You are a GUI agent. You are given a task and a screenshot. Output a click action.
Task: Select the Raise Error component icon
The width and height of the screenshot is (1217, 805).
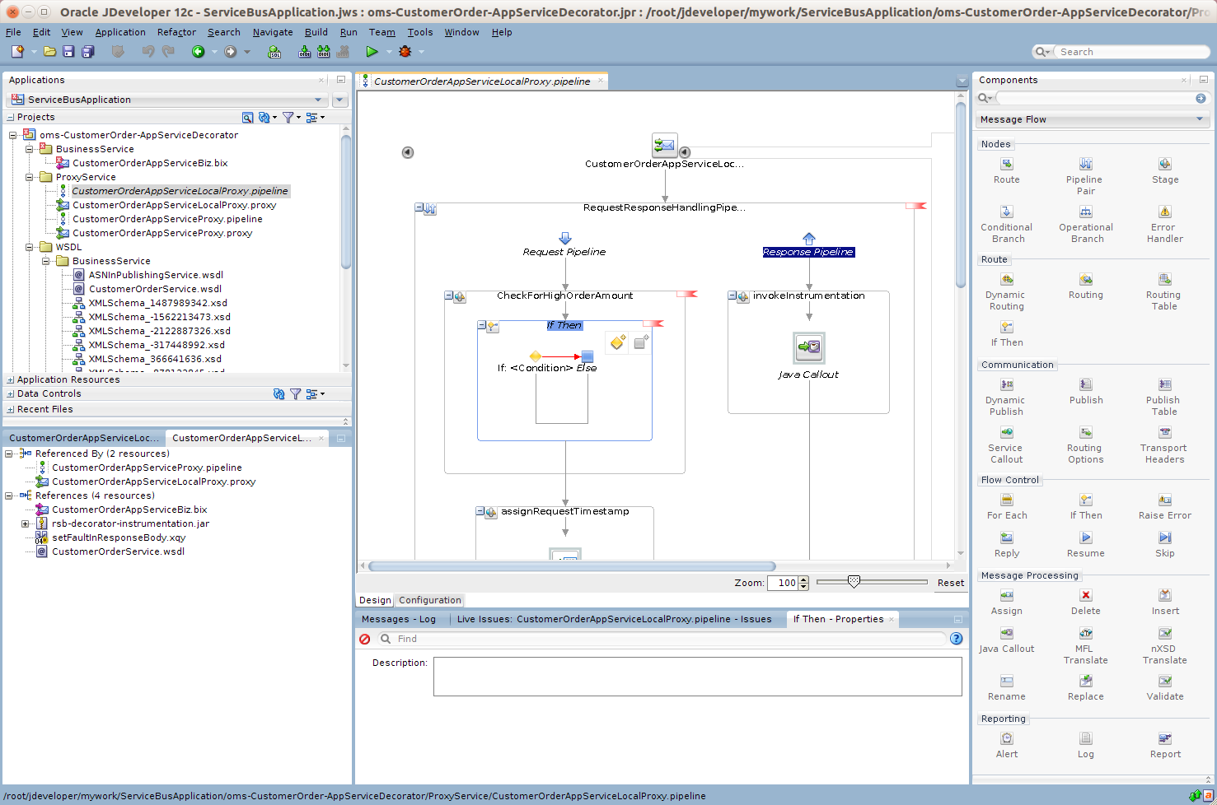tap(1164, 500)
